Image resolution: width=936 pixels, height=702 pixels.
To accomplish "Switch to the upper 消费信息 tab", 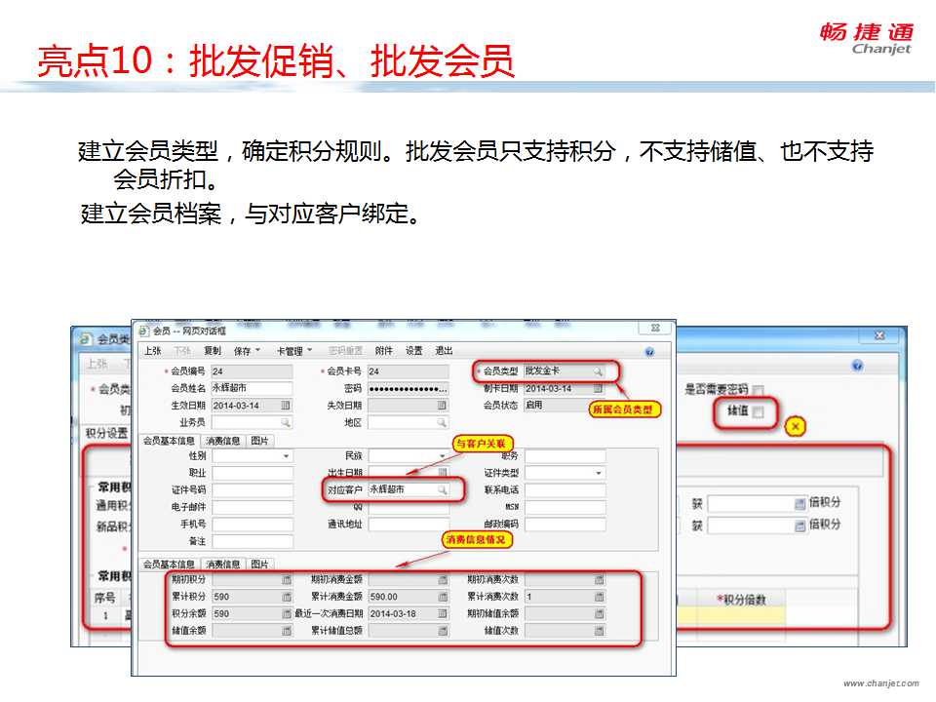I will (x=222, y=441).
